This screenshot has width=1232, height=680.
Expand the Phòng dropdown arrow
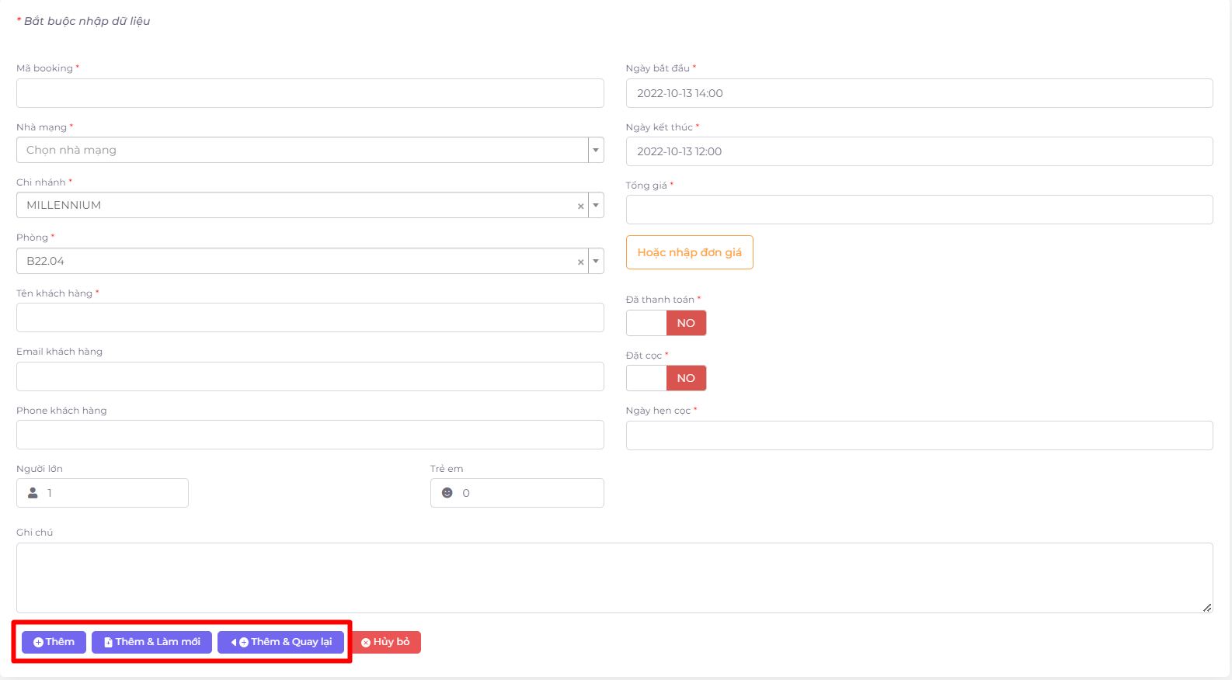pos(596,262)
